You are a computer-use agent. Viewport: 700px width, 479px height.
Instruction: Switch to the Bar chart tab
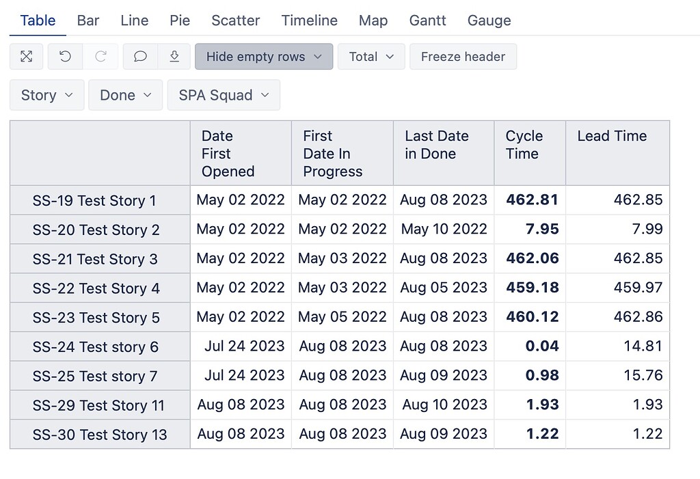point(87,20)
